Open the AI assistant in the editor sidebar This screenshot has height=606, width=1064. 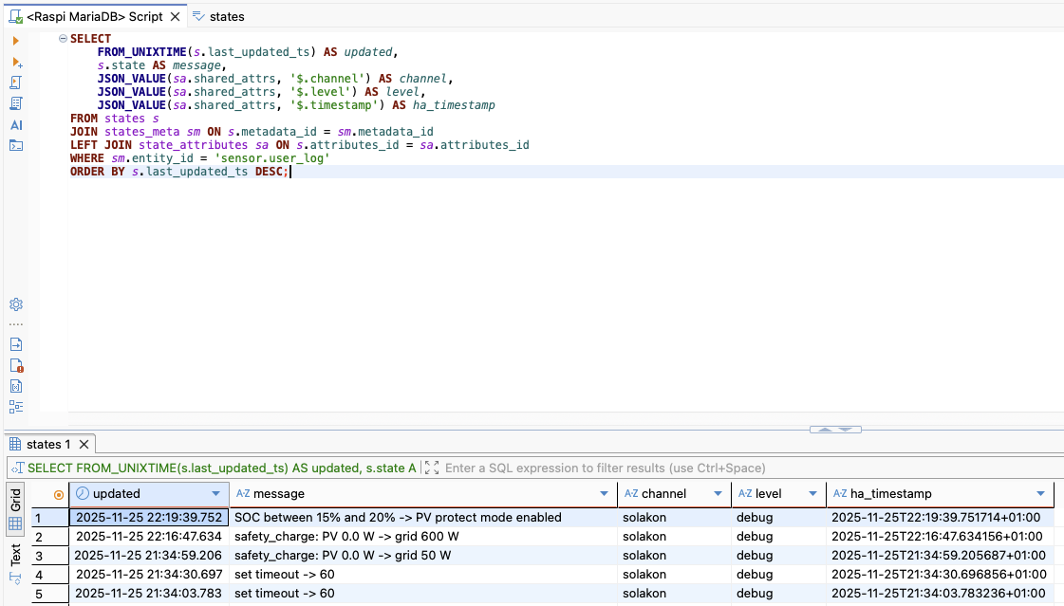tap(15, 125)
